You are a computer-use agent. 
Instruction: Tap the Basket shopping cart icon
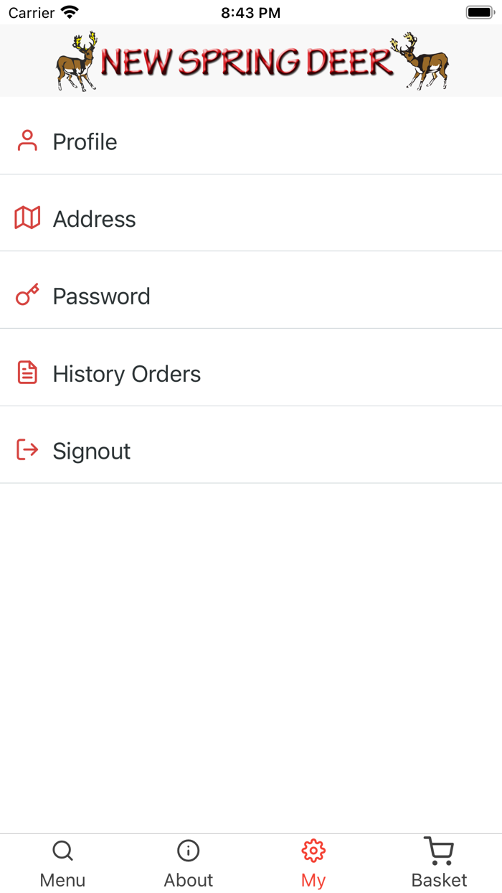tap(439, 851)
